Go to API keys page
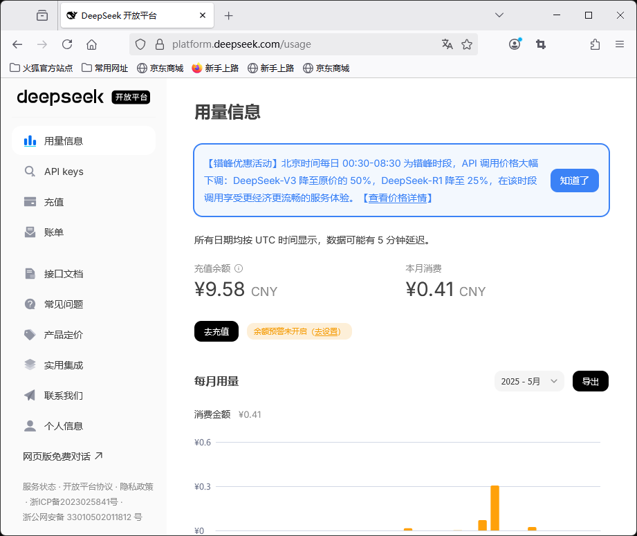 point(83,172)
